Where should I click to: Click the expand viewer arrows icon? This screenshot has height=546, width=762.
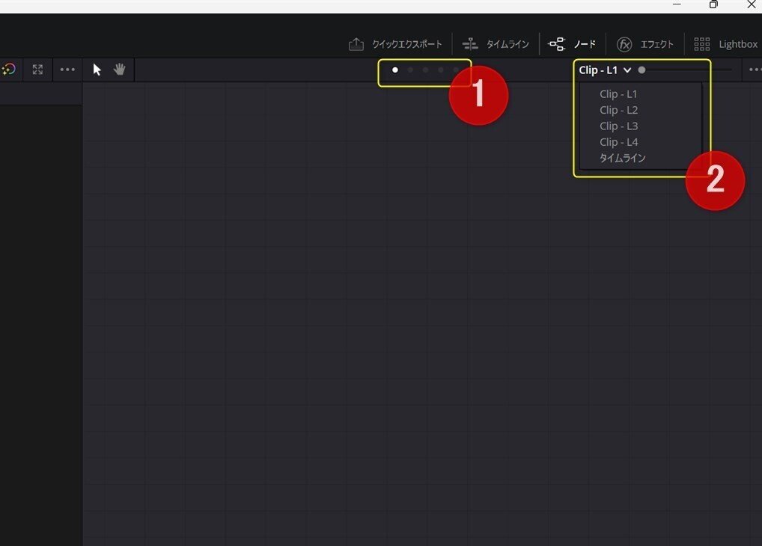tap(37, 70)
